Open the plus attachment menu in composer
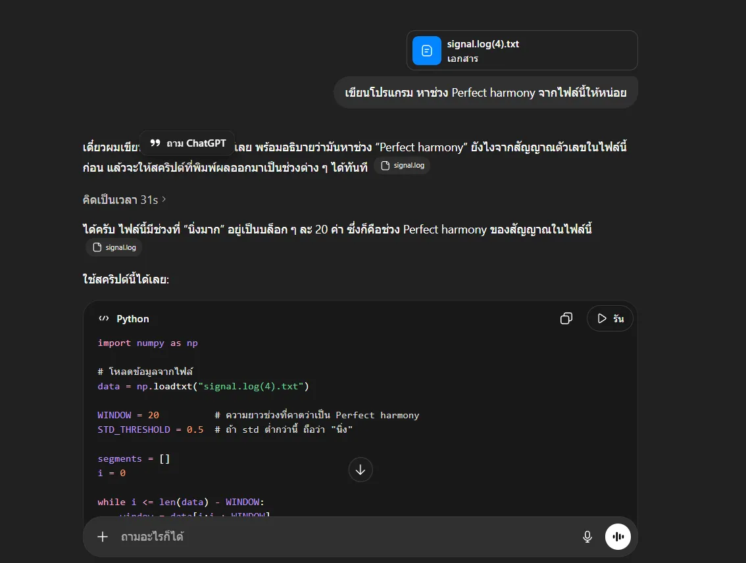Screen dimensions: 746x563 [103, 537]
